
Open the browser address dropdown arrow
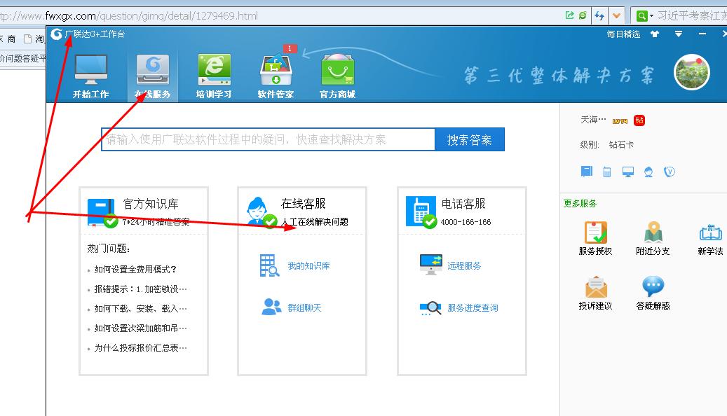pyautogui.click(x=617, y=15)
